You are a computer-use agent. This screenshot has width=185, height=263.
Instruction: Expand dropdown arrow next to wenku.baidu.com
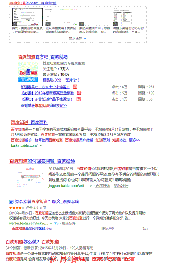tap(51, 224)
